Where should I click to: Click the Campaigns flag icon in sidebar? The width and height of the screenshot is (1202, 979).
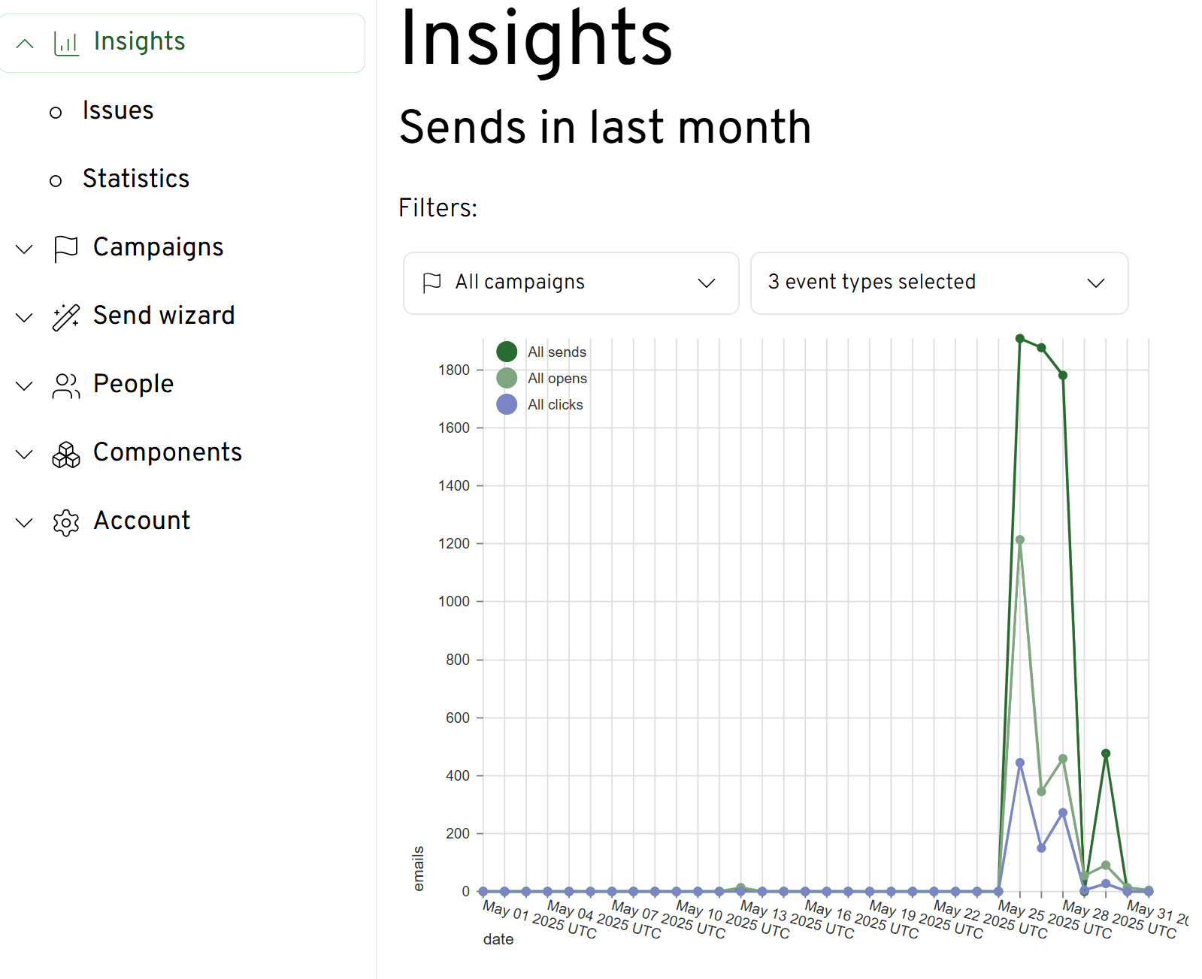(66, 248)
